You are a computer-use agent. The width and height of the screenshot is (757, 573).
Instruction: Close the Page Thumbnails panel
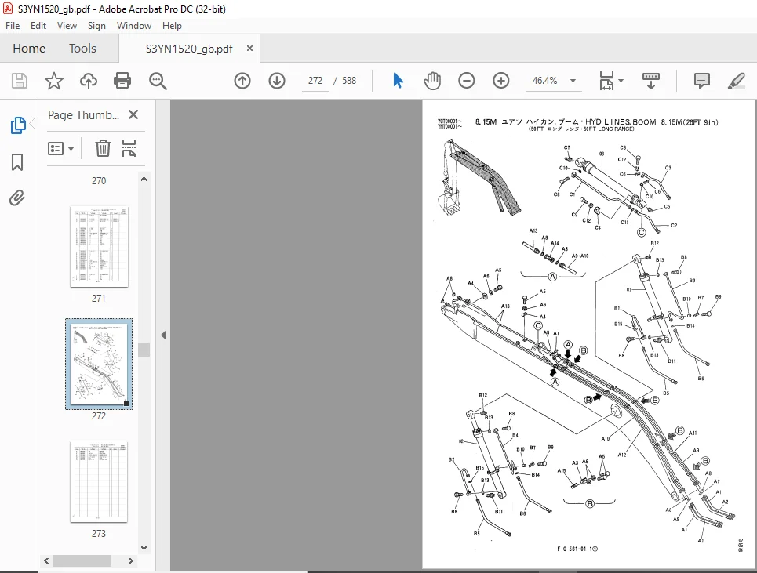tap(133, 114)
